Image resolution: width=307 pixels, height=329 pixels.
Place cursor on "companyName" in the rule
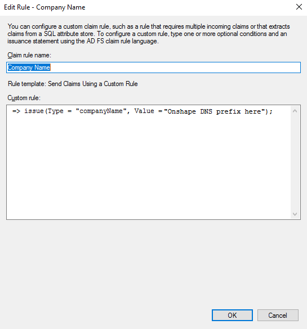pyautogui.click(x=101, y=111)
